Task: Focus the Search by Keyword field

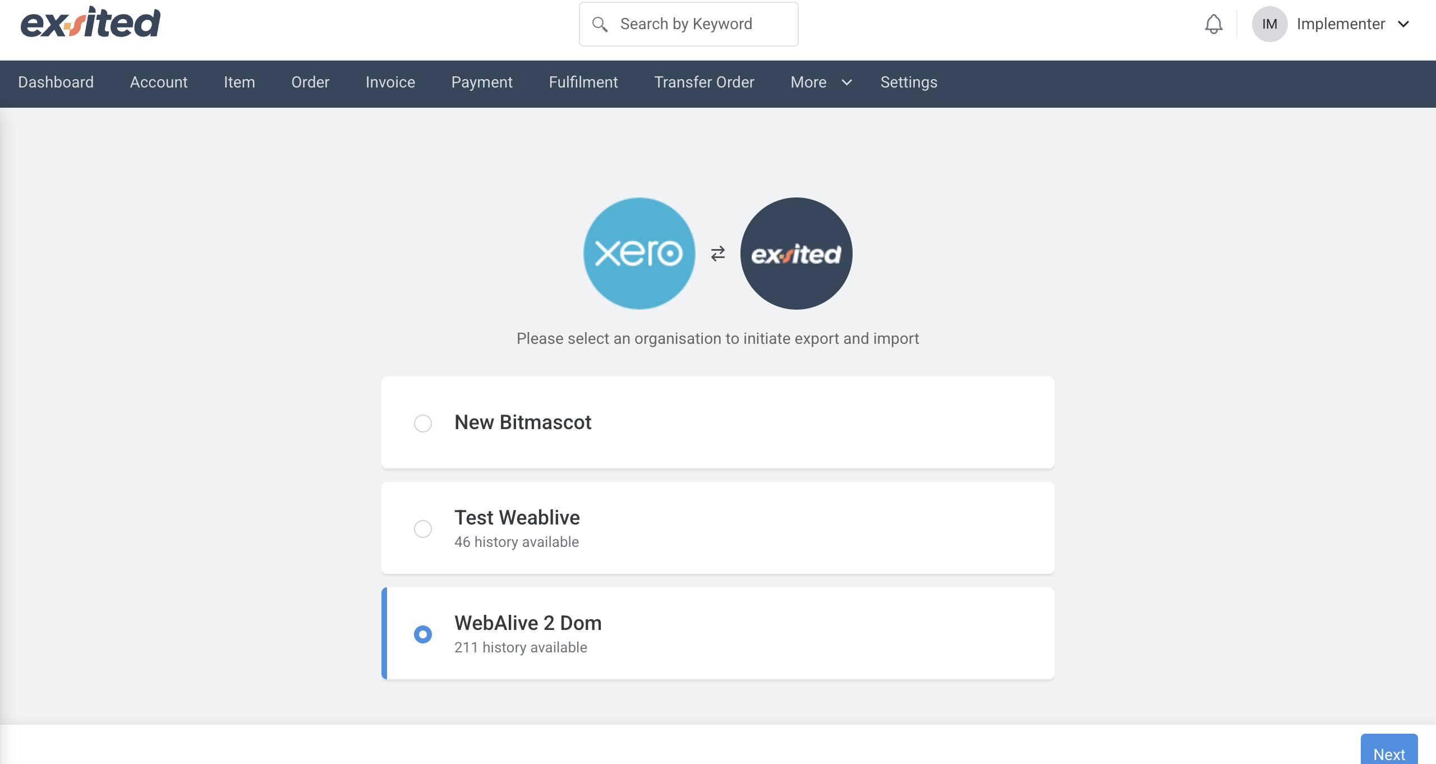Action: 689,24
